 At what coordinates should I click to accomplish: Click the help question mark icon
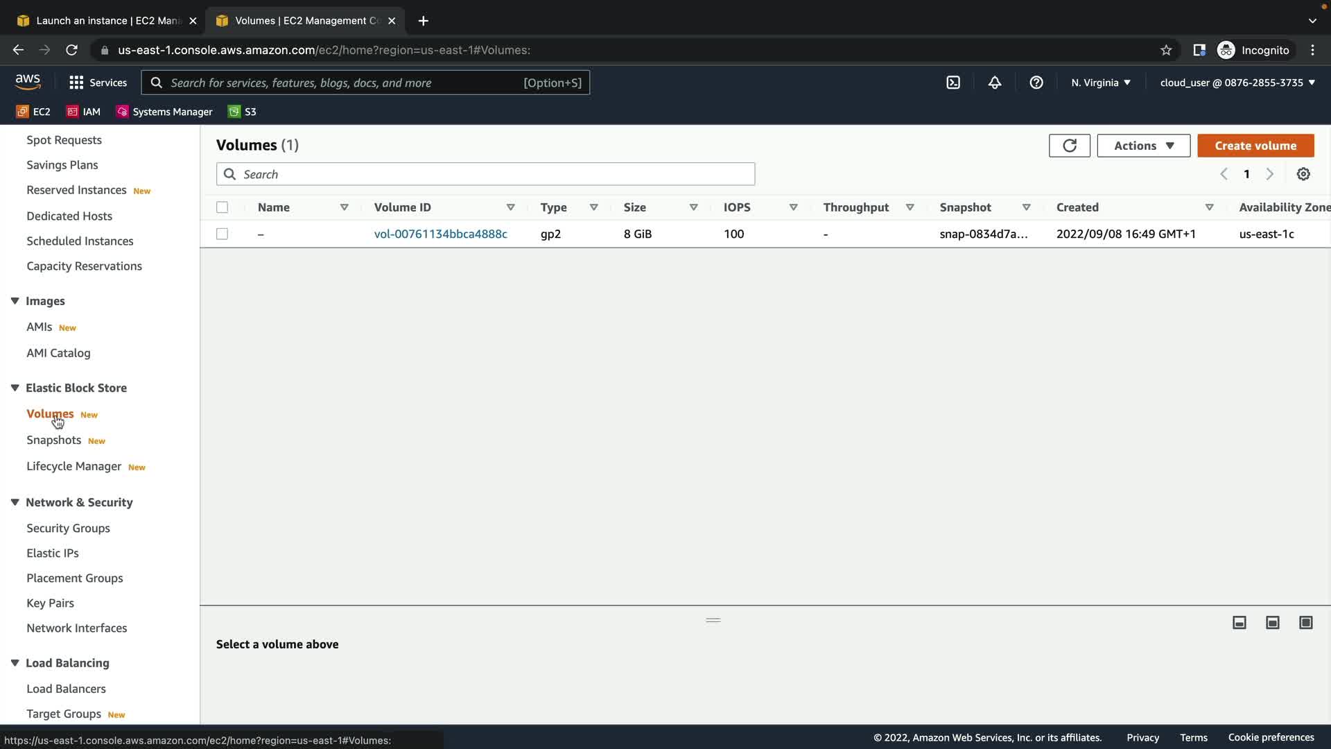tap(1036, 83)
